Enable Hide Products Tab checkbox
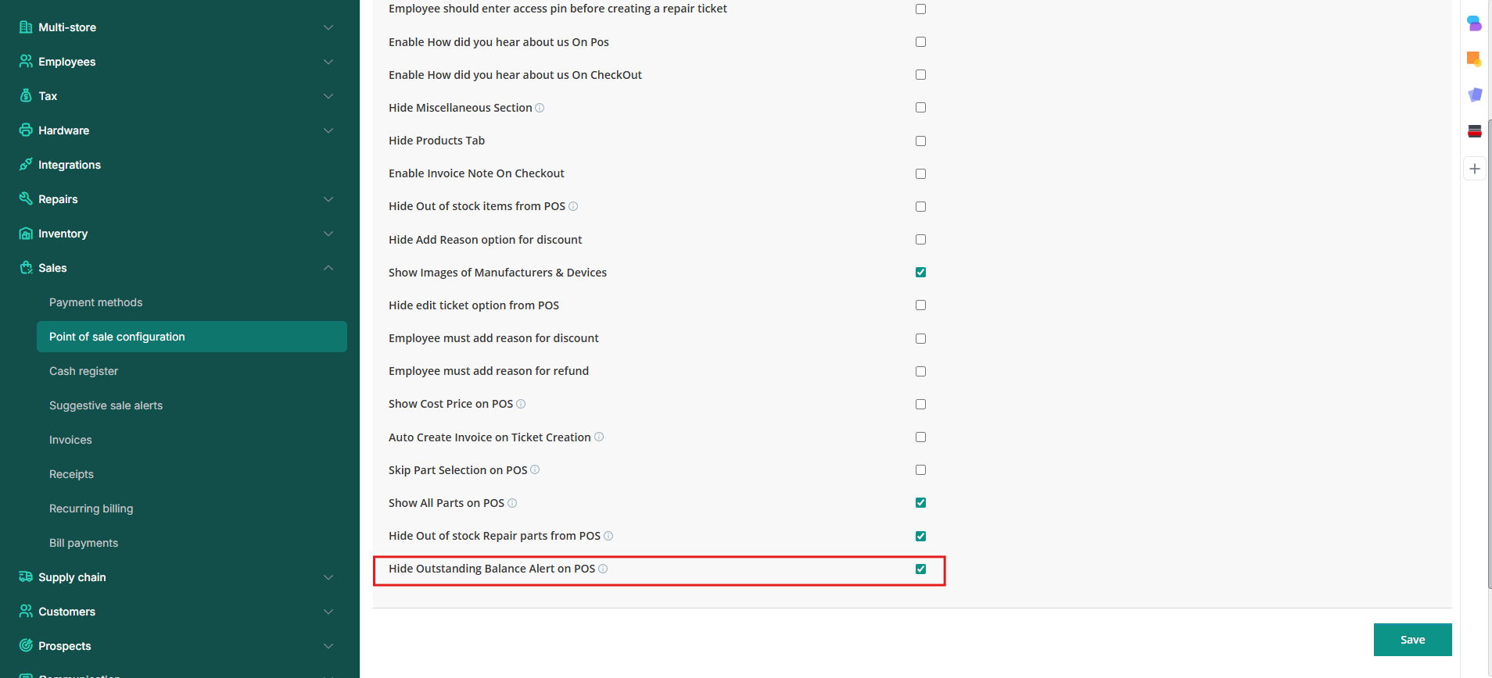The width and height of the screenshot is (1492, 678). [920, 141]
